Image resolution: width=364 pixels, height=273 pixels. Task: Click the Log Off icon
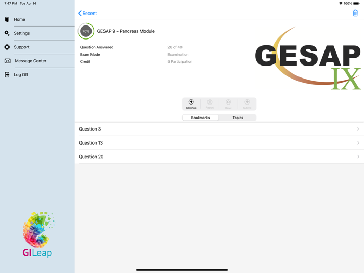(7, 75)
